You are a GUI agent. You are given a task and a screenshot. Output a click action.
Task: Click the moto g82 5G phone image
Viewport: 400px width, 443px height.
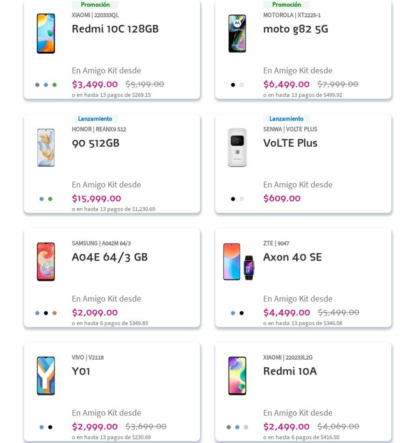237,34
